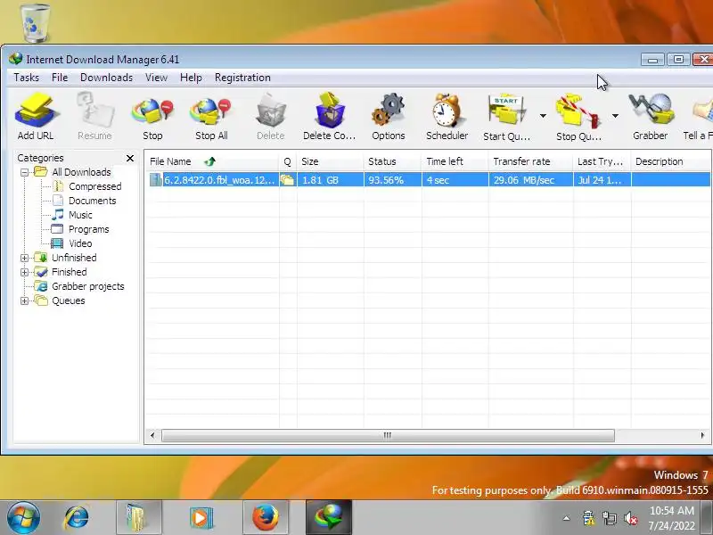The width and height of the screenshot is (713, 535).
Task: Sort by Q column header
Action: [x=287, y=161]
